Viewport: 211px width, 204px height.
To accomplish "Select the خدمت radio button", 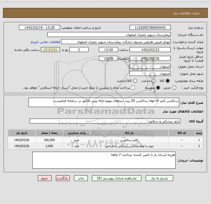I will coord(153,81).
